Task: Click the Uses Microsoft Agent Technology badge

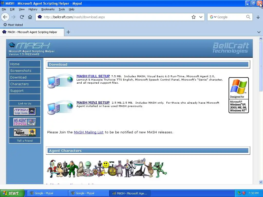Action: point(25,132)
